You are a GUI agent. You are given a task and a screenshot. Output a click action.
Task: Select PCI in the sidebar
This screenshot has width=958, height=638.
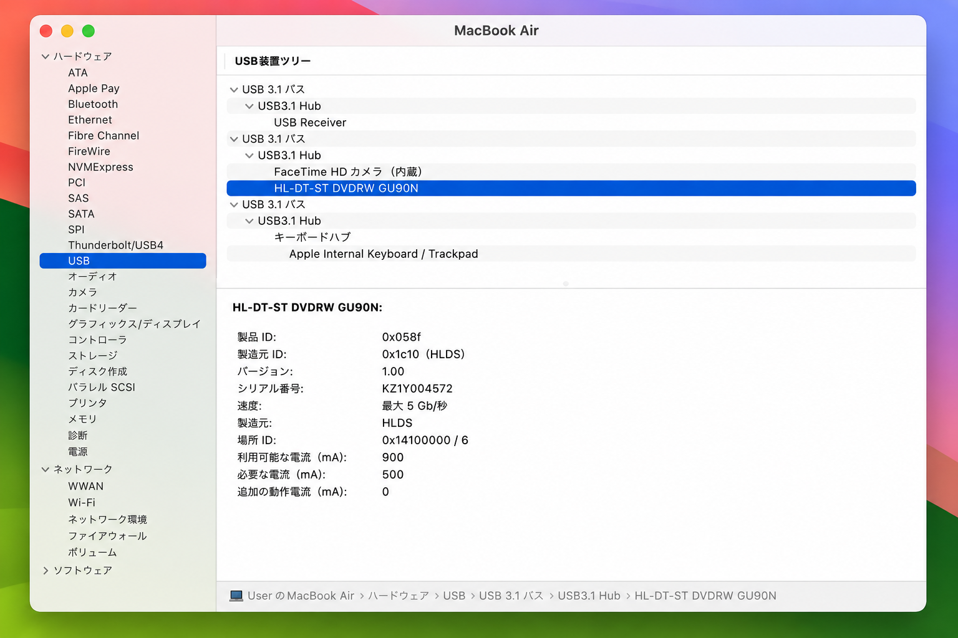point(77,183)
